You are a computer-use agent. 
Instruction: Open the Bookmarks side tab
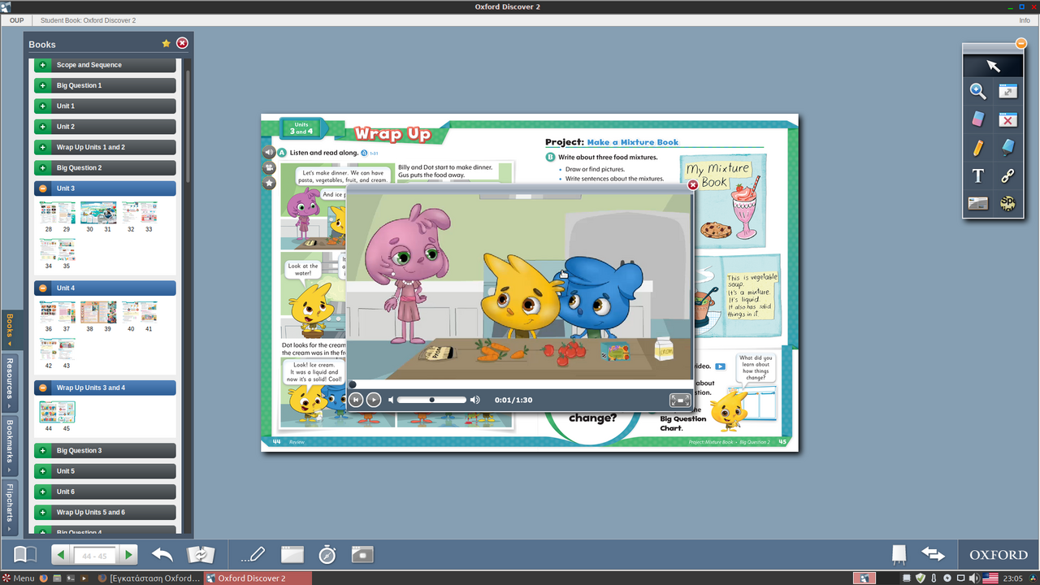10,445
